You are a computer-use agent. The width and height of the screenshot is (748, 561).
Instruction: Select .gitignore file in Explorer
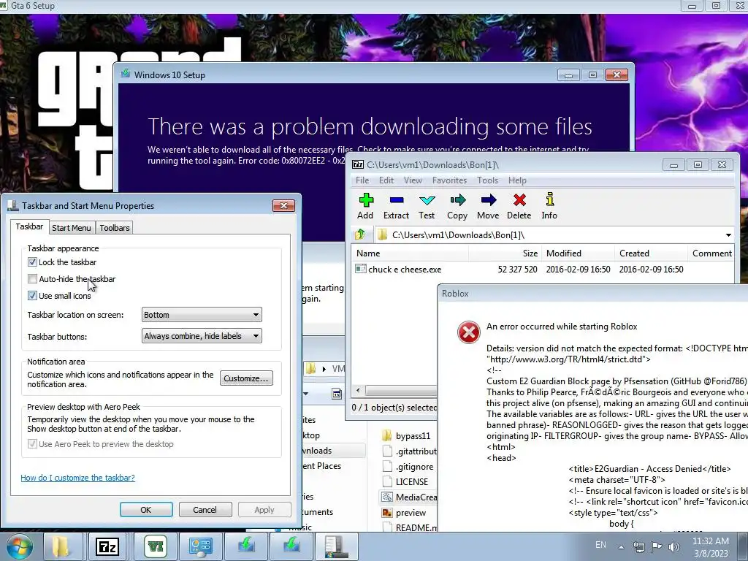point(408,467)
